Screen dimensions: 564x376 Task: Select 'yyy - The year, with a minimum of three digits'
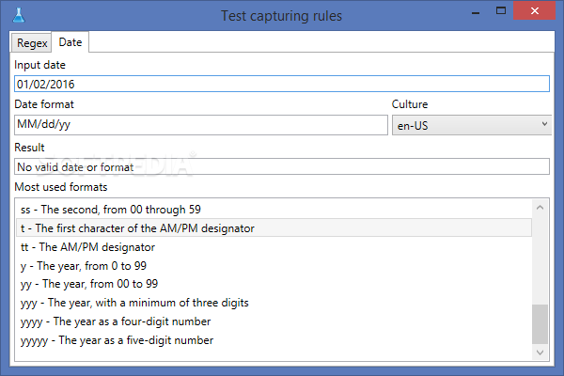tap(274, 303)
